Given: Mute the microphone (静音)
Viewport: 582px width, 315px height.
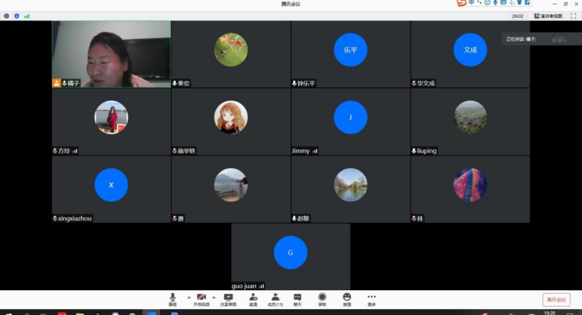Looking at the screenshot, I should (x=172, y=298).
